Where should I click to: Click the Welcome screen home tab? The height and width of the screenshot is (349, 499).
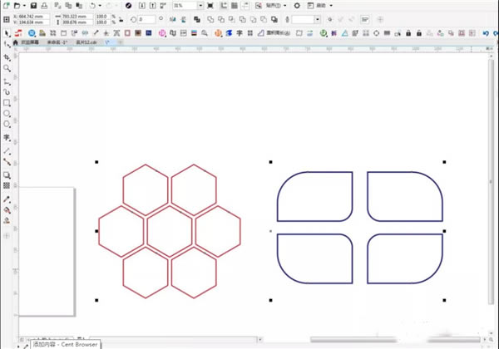pyautogui.click(x=27, y=42)
